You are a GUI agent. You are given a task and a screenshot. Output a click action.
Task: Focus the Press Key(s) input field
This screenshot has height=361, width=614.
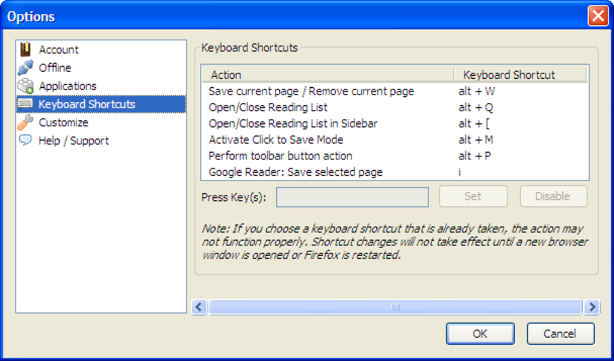tap(352, 197)
